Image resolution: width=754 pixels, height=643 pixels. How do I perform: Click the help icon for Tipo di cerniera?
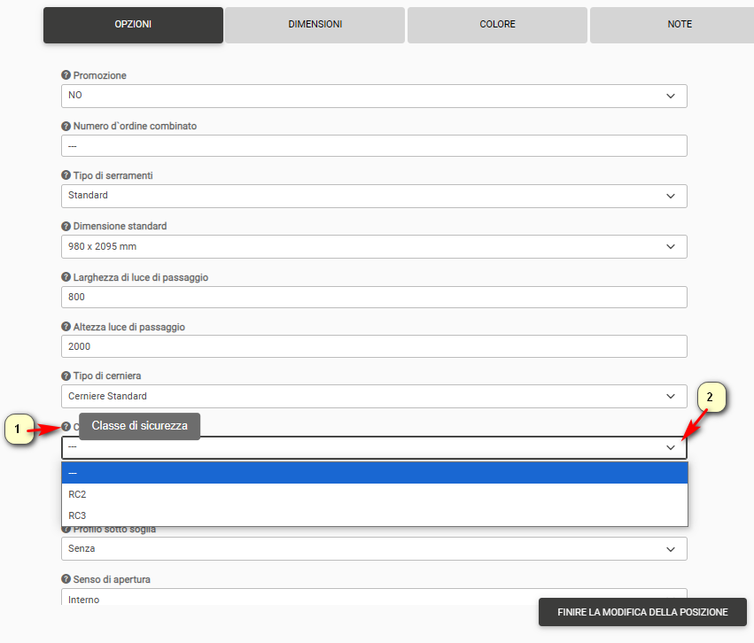pyautogui.click(x=66, y=376)
